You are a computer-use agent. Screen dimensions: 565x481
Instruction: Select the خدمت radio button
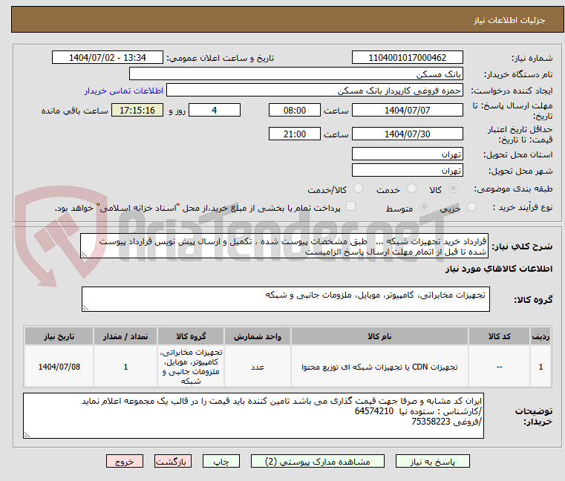coord(411,188)
